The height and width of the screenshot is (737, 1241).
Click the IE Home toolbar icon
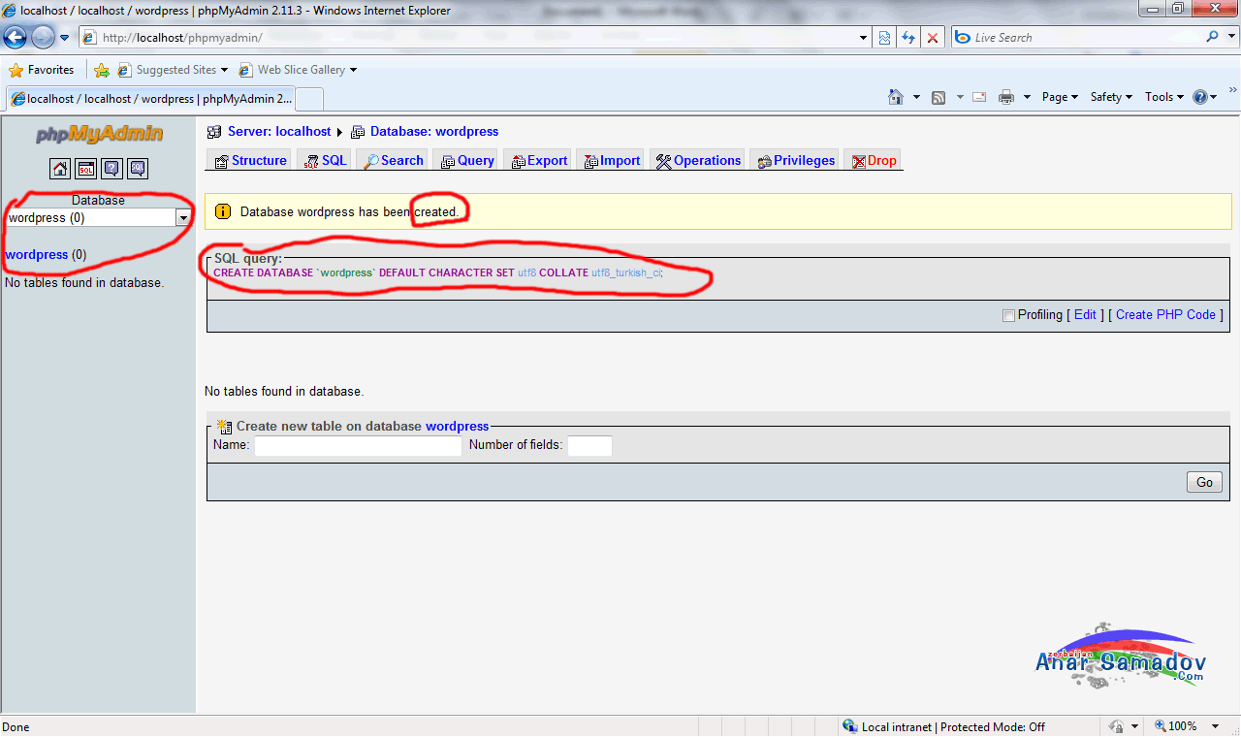[896, 97]
